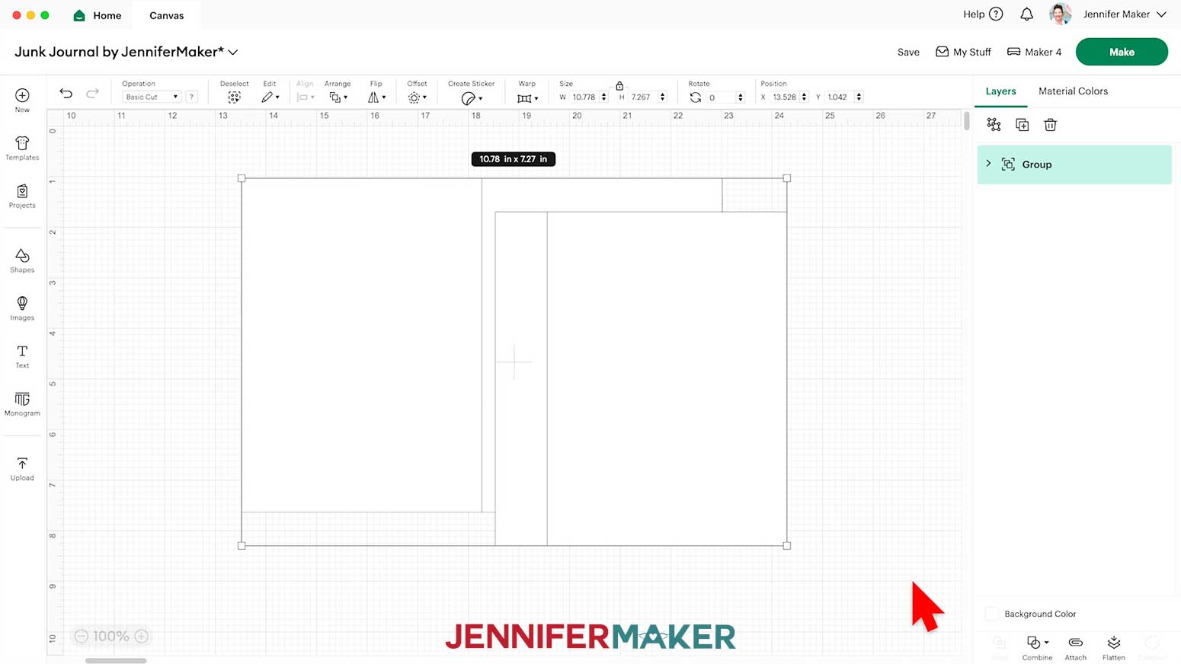Screen dimensions: 1181x664
Task: Undo the last action
Action: tap(66, 94)
